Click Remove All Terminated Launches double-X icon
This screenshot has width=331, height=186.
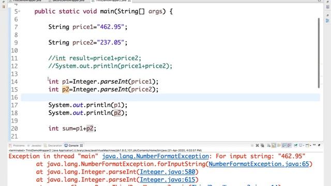point(262,145)
